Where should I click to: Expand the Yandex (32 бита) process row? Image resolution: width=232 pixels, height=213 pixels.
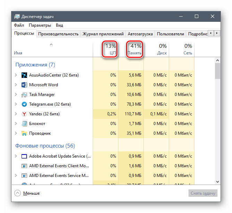click(x=16, y=114)
